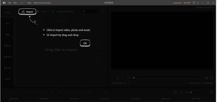The height and width of the screenshot is (102, 217).
Task: Open the Edit menu
Action: [15, 3]
